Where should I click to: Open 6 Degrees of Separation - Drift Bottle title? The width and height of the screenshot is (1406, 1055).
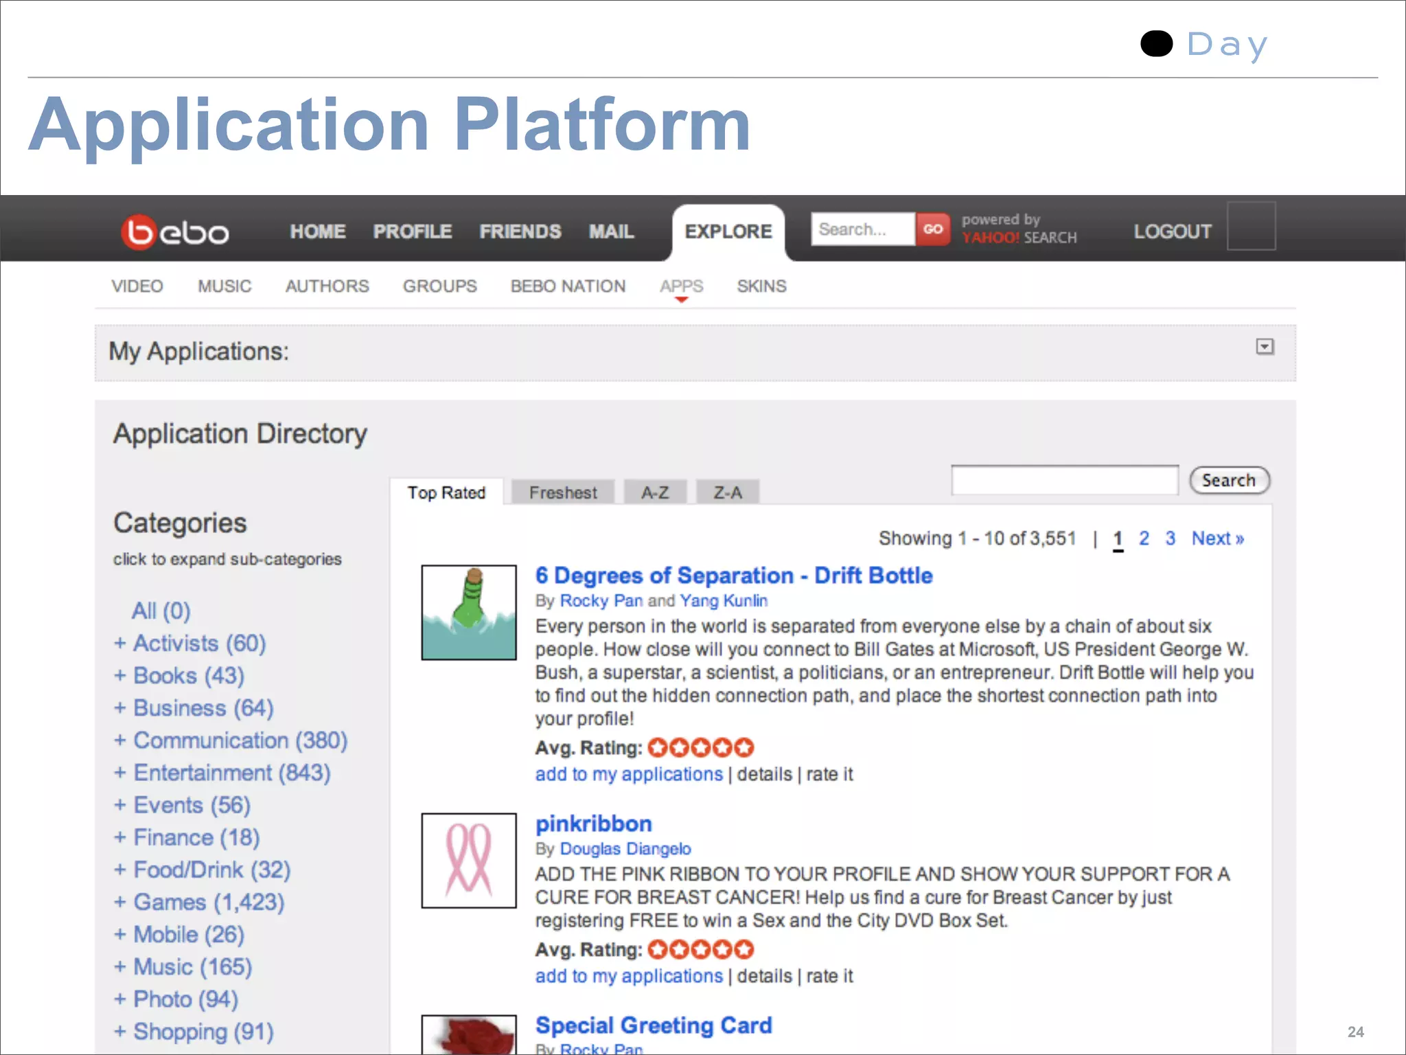(734, 576)
